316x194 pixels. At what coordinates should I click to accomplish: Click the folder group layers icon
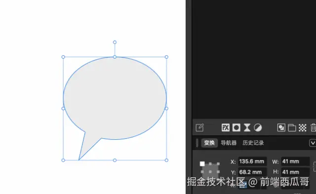click(292, 128)
